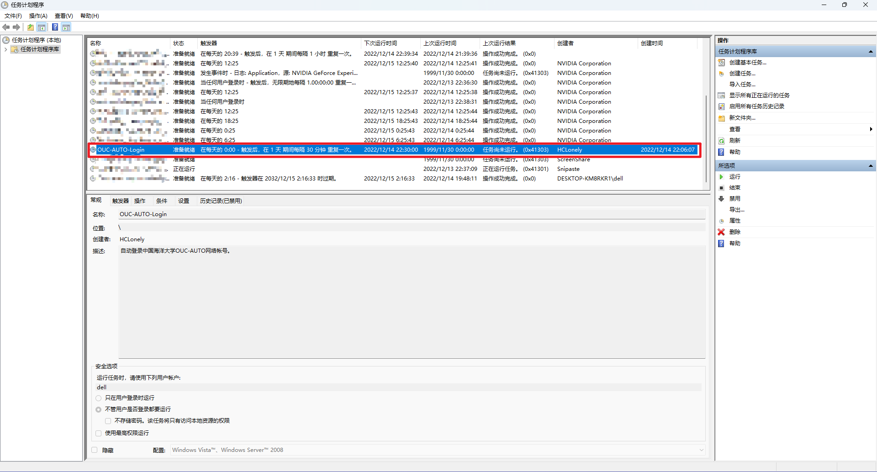Click the 描述 description text box
This screenshot has height=472, width=877.
pos(412,302)
